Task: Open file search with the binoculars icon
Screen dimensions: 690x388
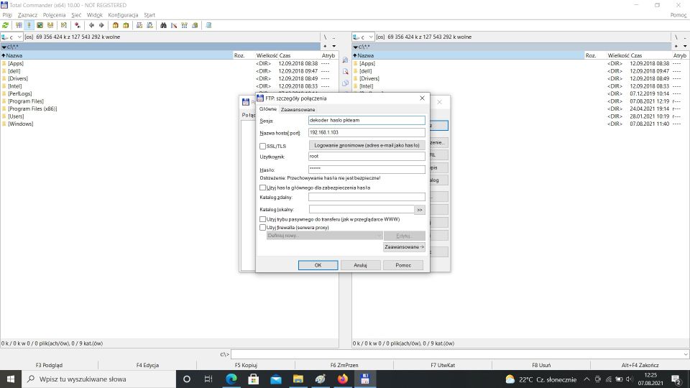Action: [164, 25]
